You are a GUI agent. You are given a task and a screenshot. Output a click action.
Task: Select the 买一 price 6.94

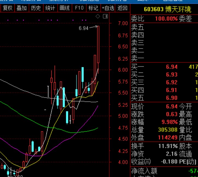[172, 67]
